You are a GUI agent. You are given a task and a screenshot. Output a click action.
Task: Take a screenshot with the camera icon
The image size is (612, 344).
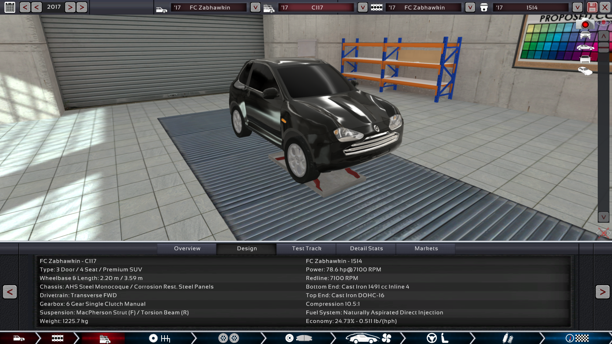point(585,24)
